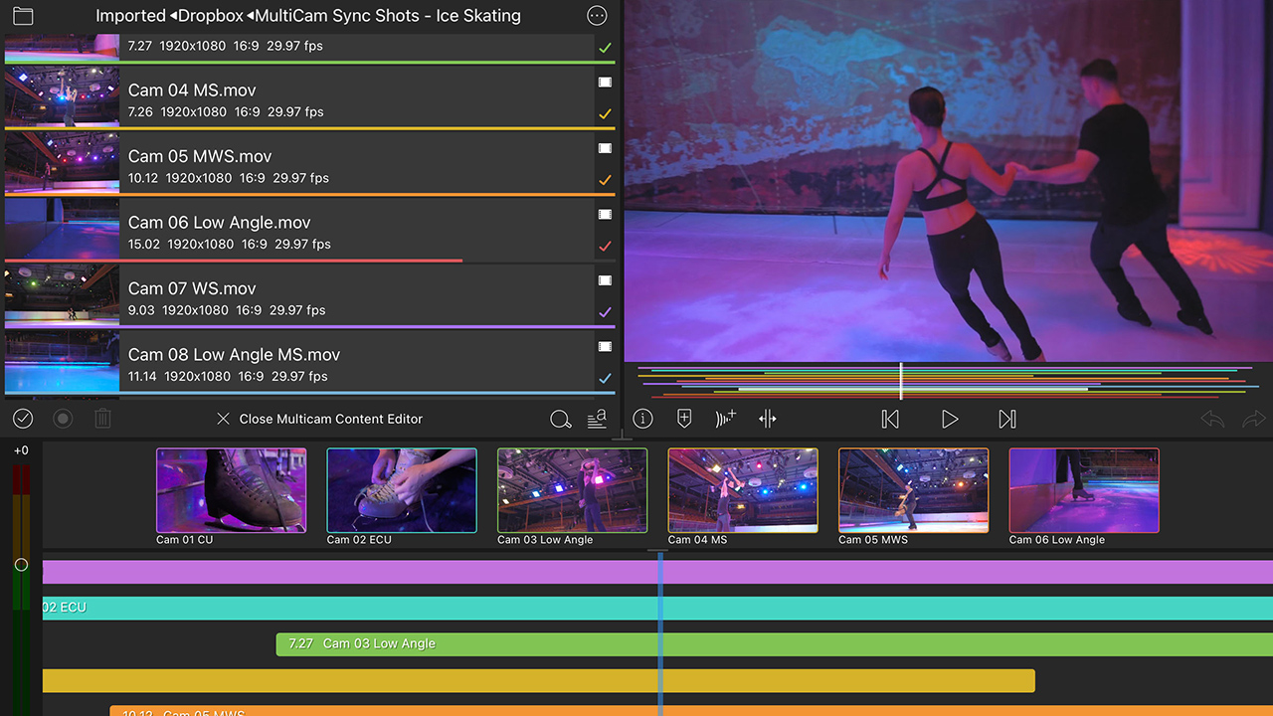
Task: Select the purple Cam 01 timeline track
Action: pos(657,572)
